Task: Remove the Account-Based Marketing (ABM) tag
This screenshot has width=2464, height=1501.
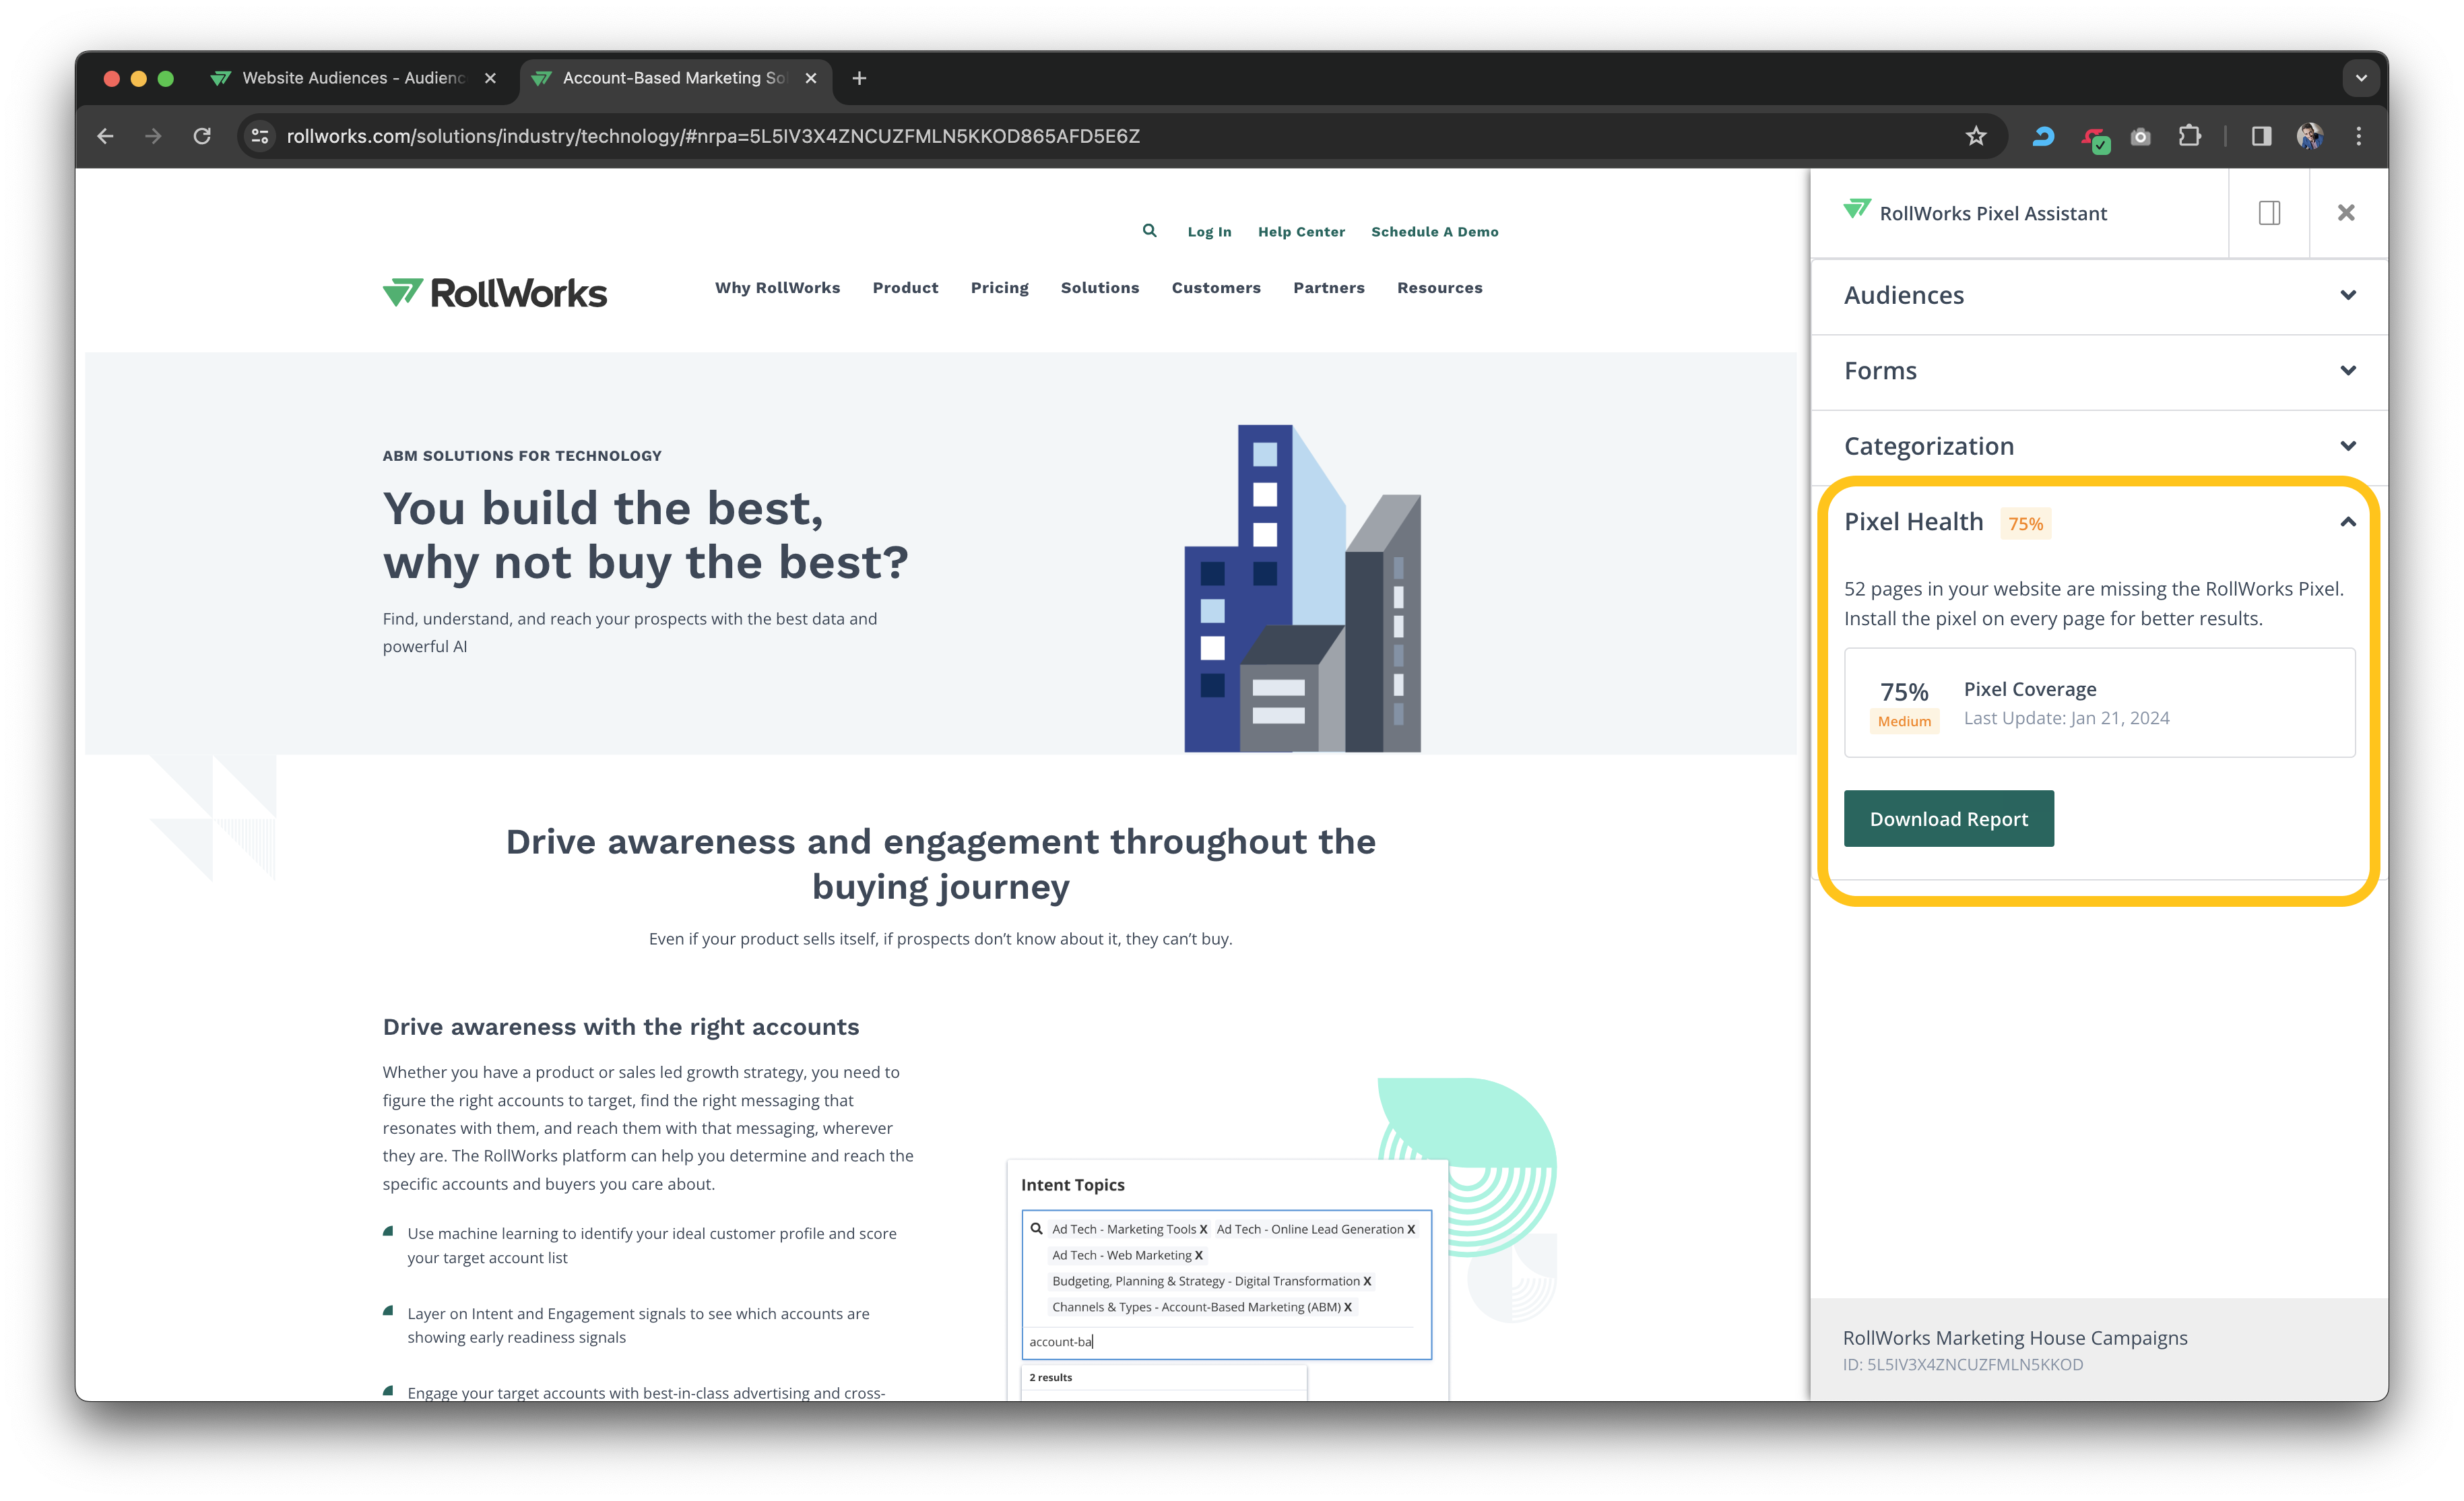Action: (x=1347, y=1308)
